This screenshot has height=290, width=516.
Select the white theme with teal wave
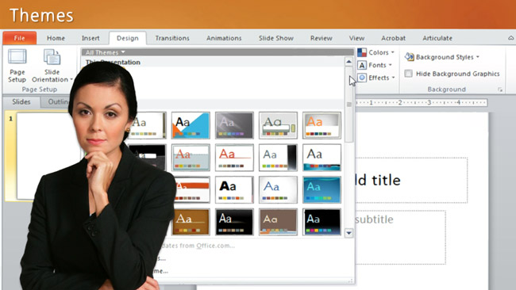pos(322,158)
